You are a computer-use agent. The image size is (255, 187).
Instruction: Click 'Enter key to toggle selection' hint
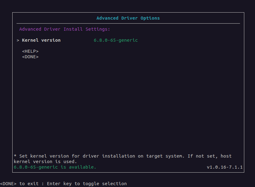pos(87,184)
